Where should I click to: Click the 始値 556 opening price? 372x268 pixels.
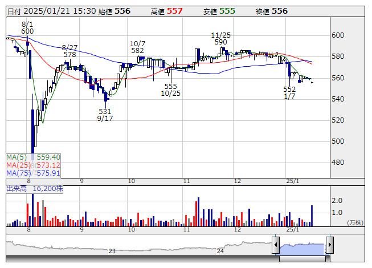pyautogui.click(x=114, y=11)
